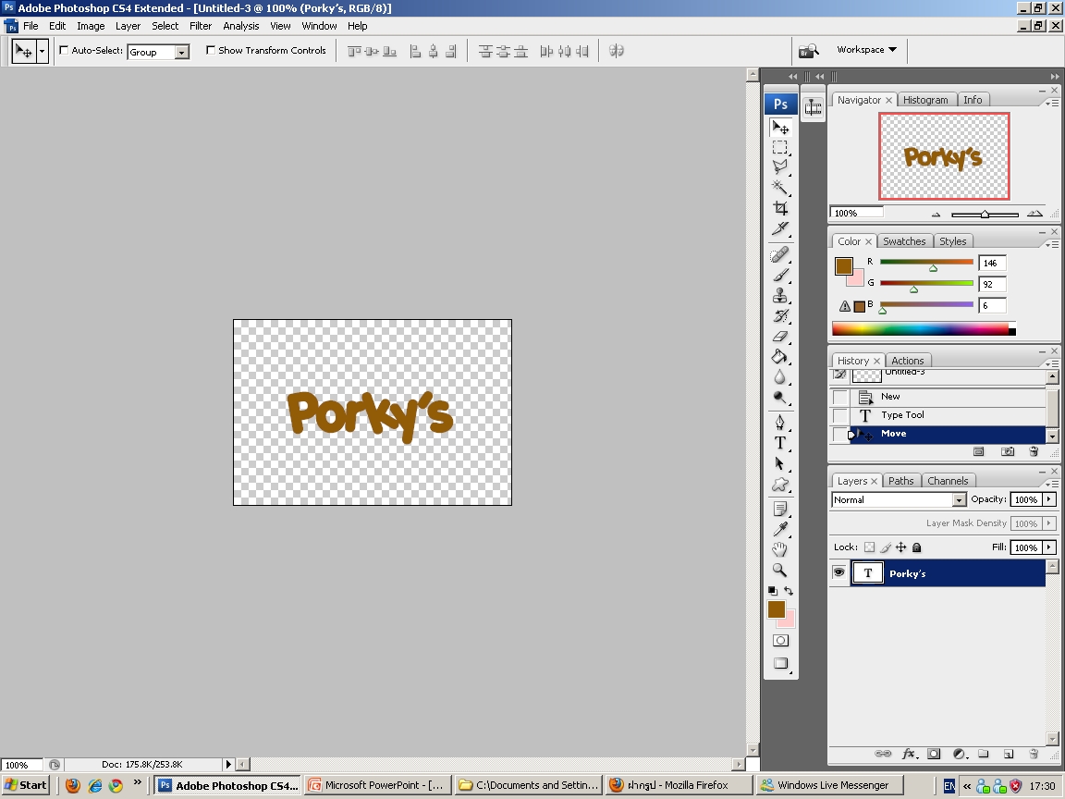Viewport: 1065px width, 799px height.
Task: Select the Slice tool
Action: [780, 228]
